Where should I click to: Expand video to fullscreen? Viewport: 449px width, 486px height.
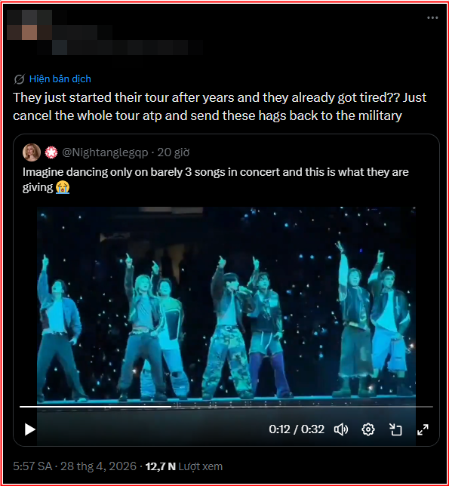[423, 429]
